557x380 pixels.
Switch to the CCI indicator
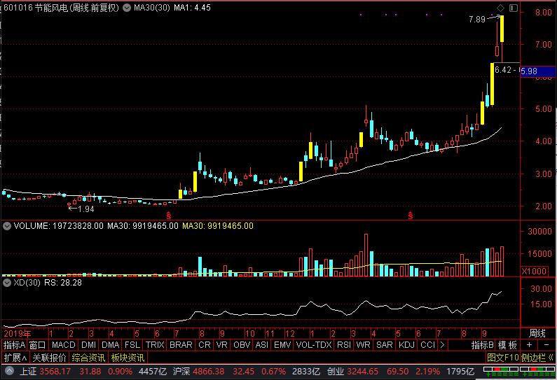click(x=427, y=345)
